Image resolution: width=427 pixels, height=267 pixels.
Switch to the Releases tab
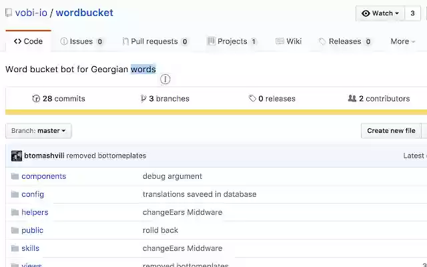point(345,41)
